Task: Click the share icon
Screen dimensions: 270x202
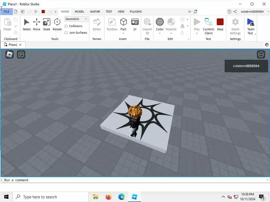Action: point(235,12)
